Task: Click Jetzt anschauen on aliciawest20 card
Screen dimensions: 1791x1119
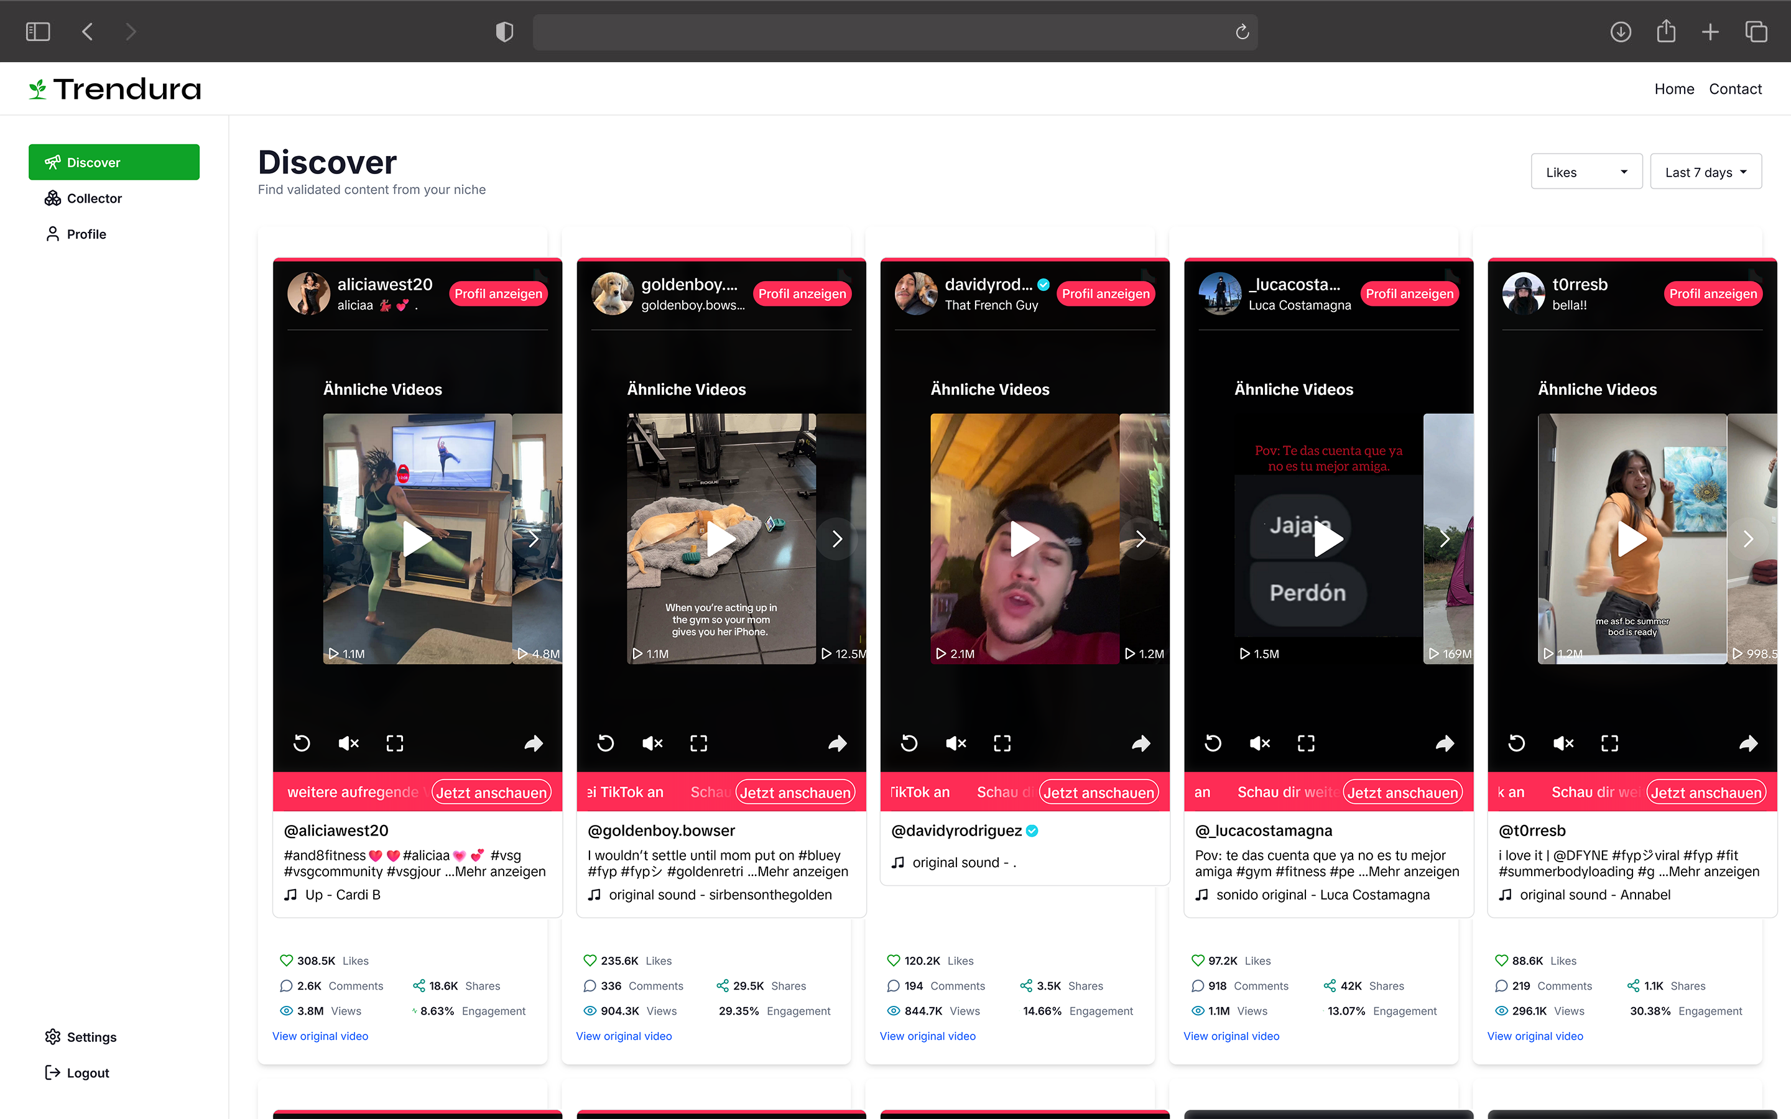Action: 491,793
